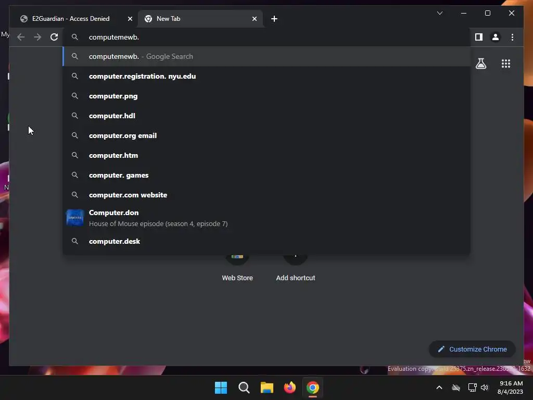Open Chrome three-dot menu
Screen dimensions: 533x400
[512, 37]
